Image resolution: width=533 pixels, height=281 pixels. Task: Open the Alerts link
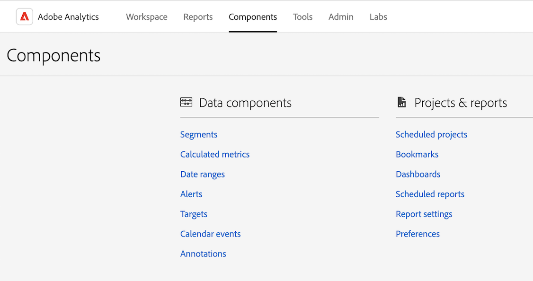(191, 194)
